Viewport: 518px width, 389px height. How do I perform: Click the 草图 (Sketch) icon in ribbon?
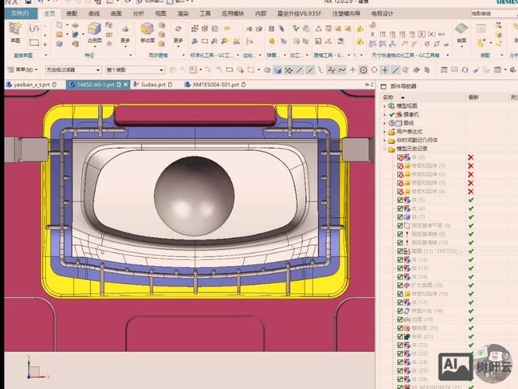15,30
